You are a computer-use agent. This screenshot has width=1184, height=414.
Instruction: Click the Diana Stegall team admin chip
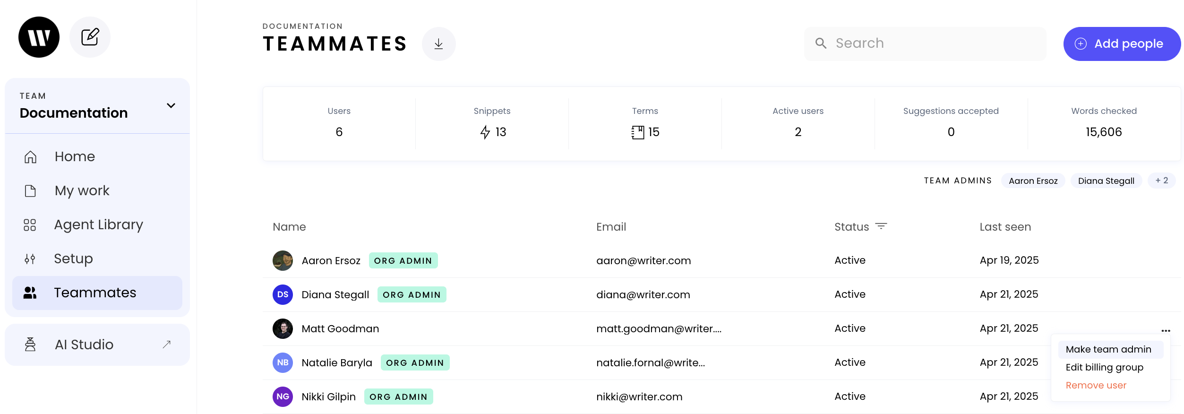coord(1106,181)
